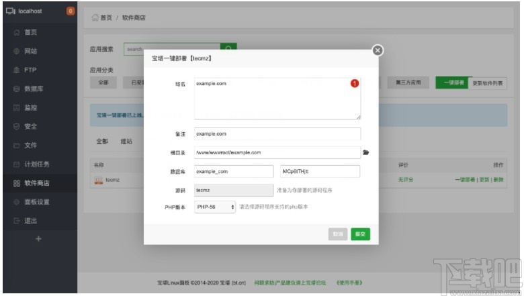This screenshot has width=524, height=296.
Task: Open the 宝塔论坛 help footer link
Action: click(290, 283)
